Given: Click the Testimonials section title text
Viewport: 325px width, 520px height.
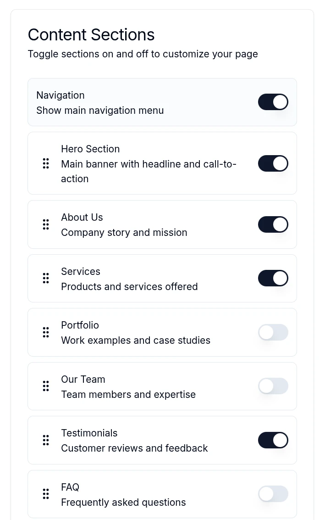Looking at the screenshot, I should coord(89,433).
